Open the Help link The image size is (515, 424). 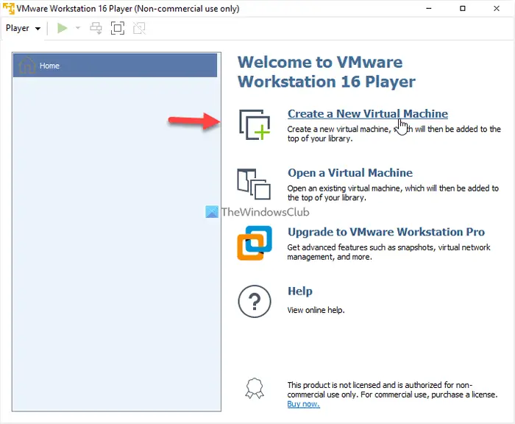[300, 291]
